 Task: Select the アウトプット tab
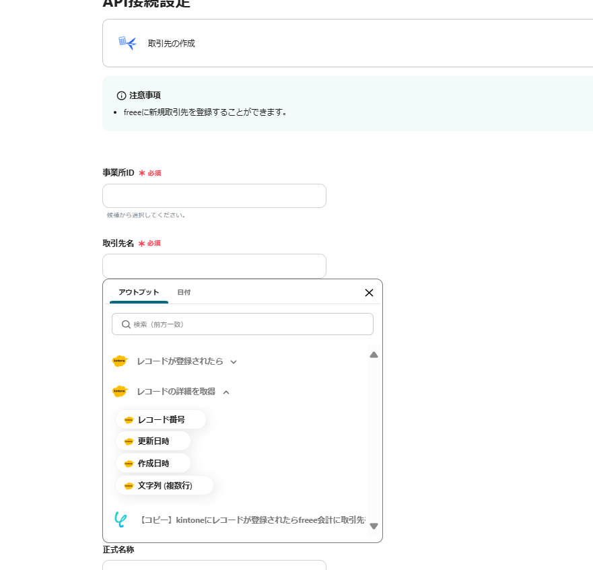click(139, 292)
